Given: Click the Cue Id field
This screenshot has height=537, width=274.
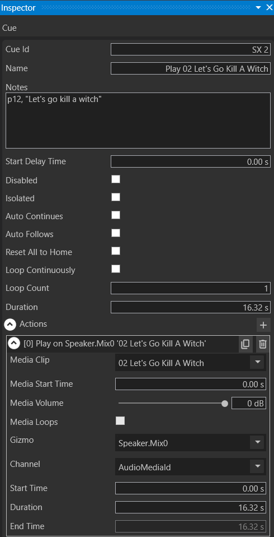Looking at the screenshot, I should pyautogui.click(x=191, y=49).
